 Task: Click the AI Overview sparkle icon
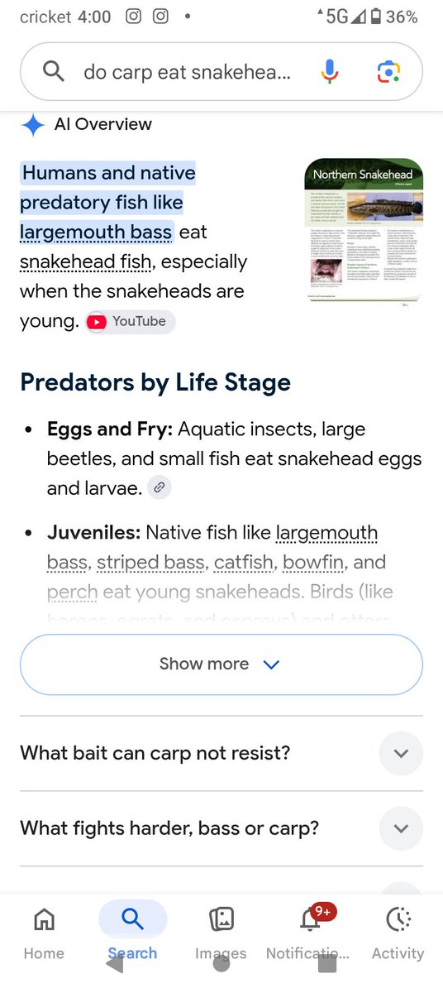point(33,125)
